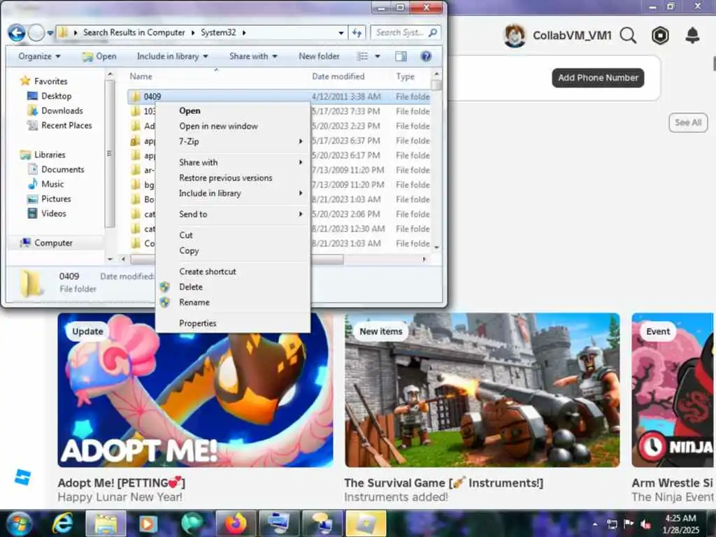Click the 0409 folder icon in file list

[x=135, y=96]
